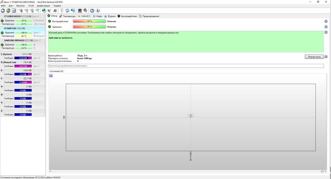The image size is (331, 179).
Task: Click the status bar last update text
Action: pyautogui.click(x=30, y=178)
